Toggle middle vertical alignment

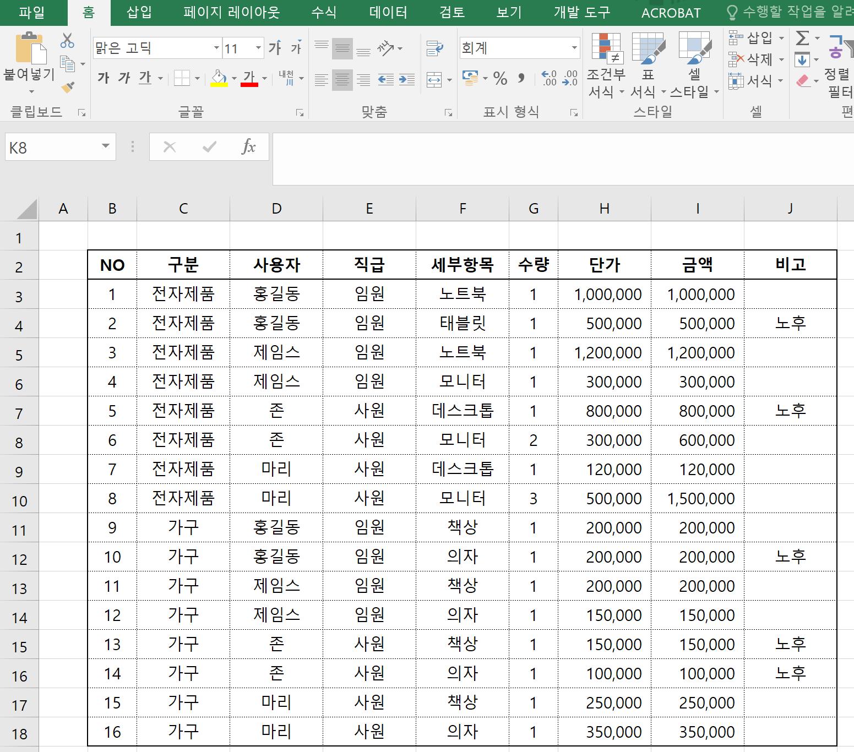pos(342,48)
